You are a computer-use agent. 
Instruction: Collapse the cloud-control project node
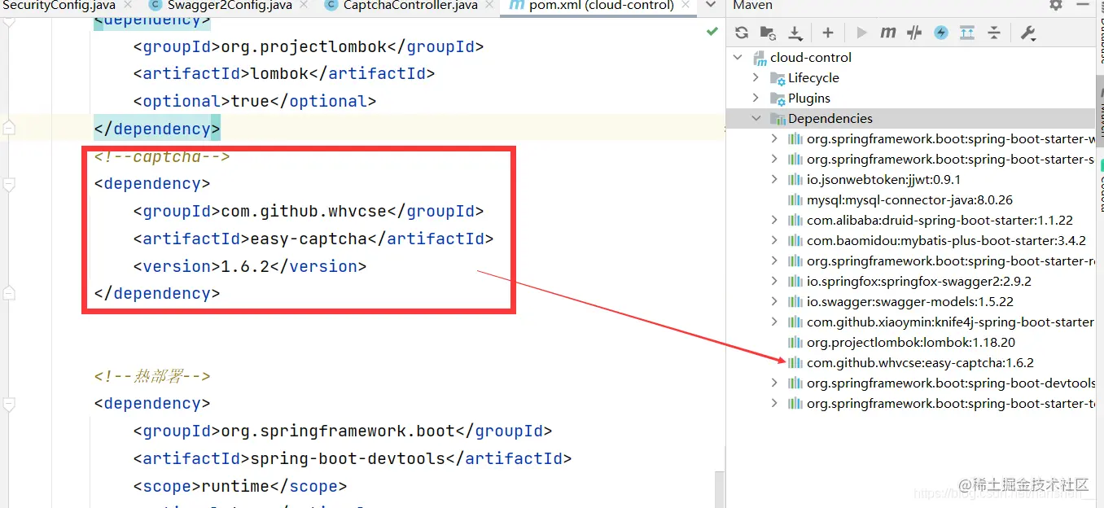pos(738,57)
